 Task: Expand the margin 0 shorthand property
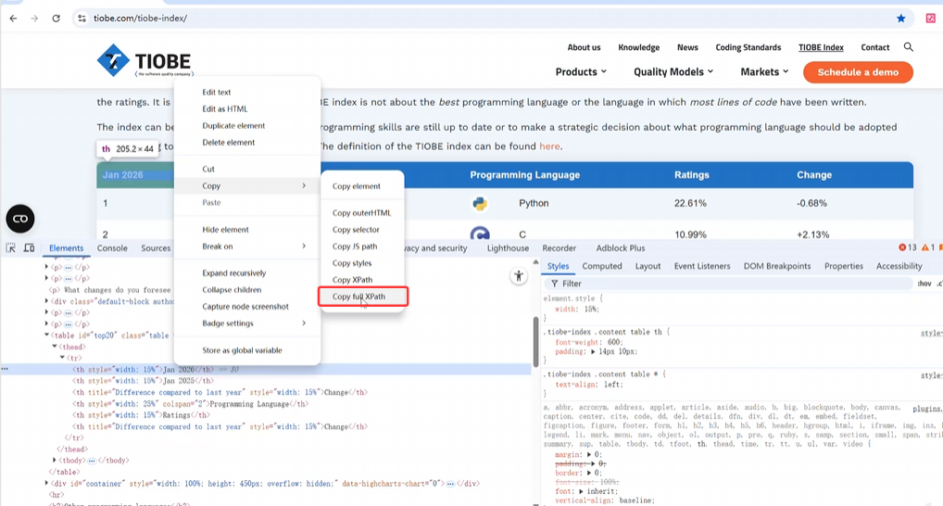[589, 455]
